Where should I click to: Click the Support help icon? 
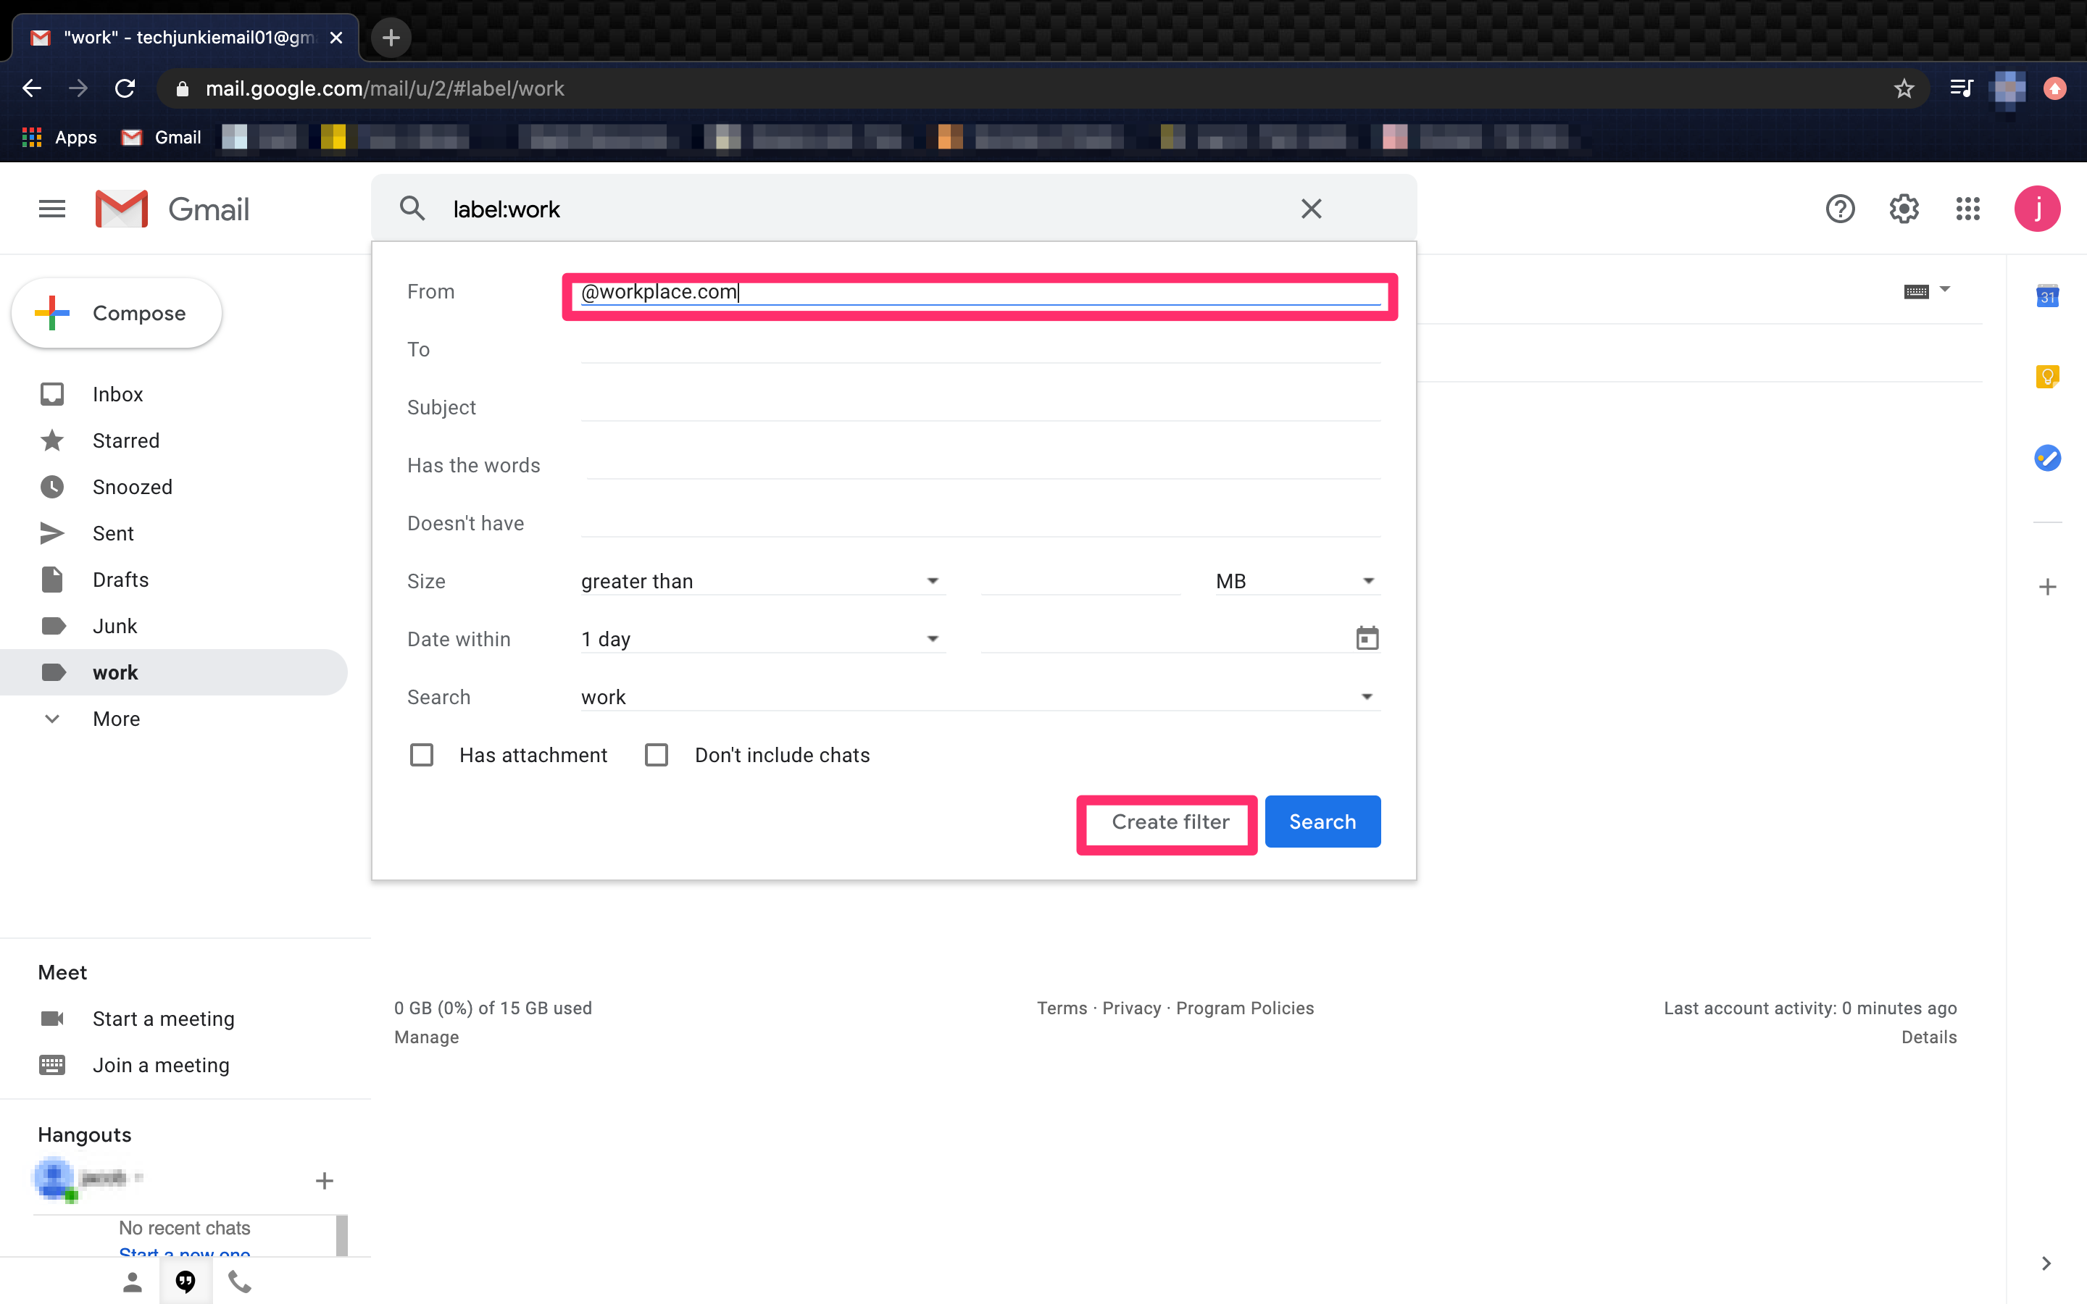pos(1839,209)
